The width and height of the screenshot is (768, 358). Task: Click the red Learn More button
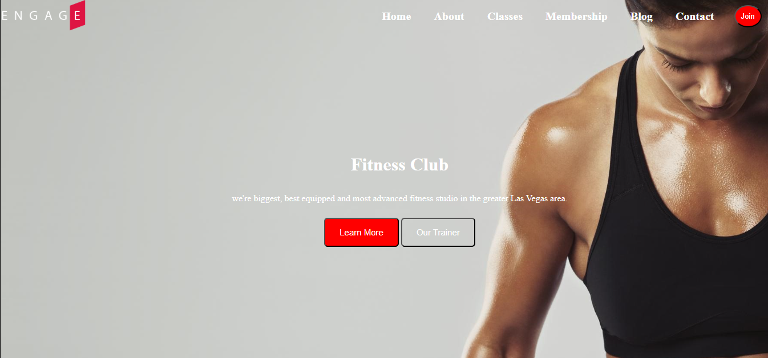(361, 232)
